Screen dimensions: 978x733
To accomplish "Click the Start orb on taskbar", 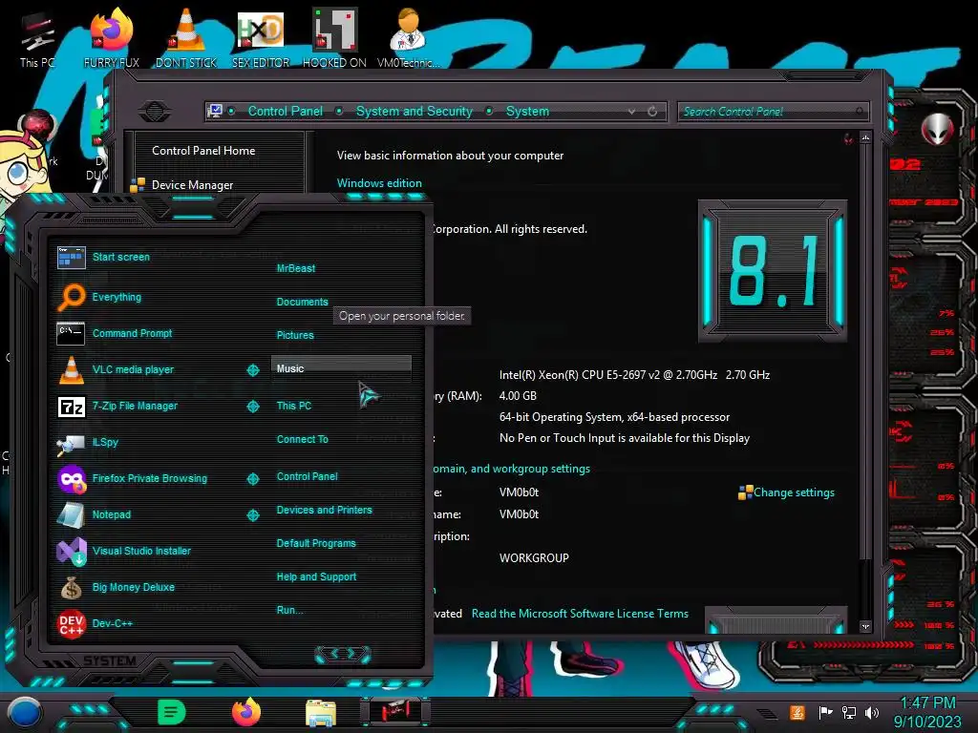I will 24,712.
